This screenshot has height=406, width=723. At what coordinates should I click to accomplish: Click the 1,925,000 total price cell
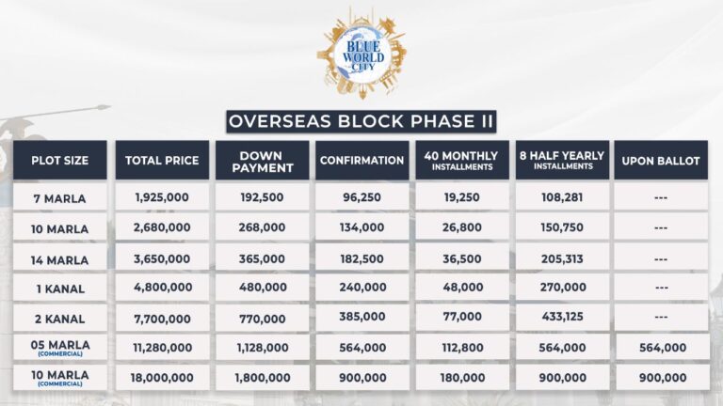pyautogui.click(x=162, y=197)
